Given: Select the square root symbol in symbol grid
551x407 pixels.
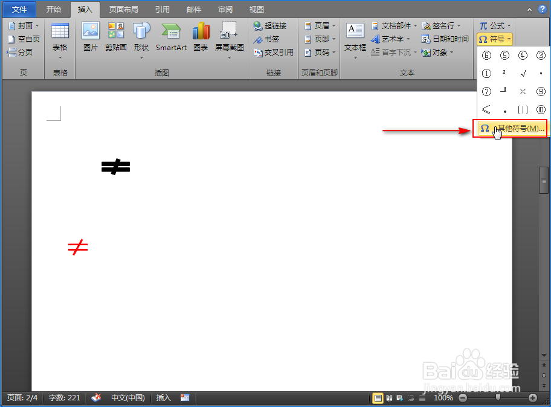Looking at the screenshot, I should [x=522, y=73].
